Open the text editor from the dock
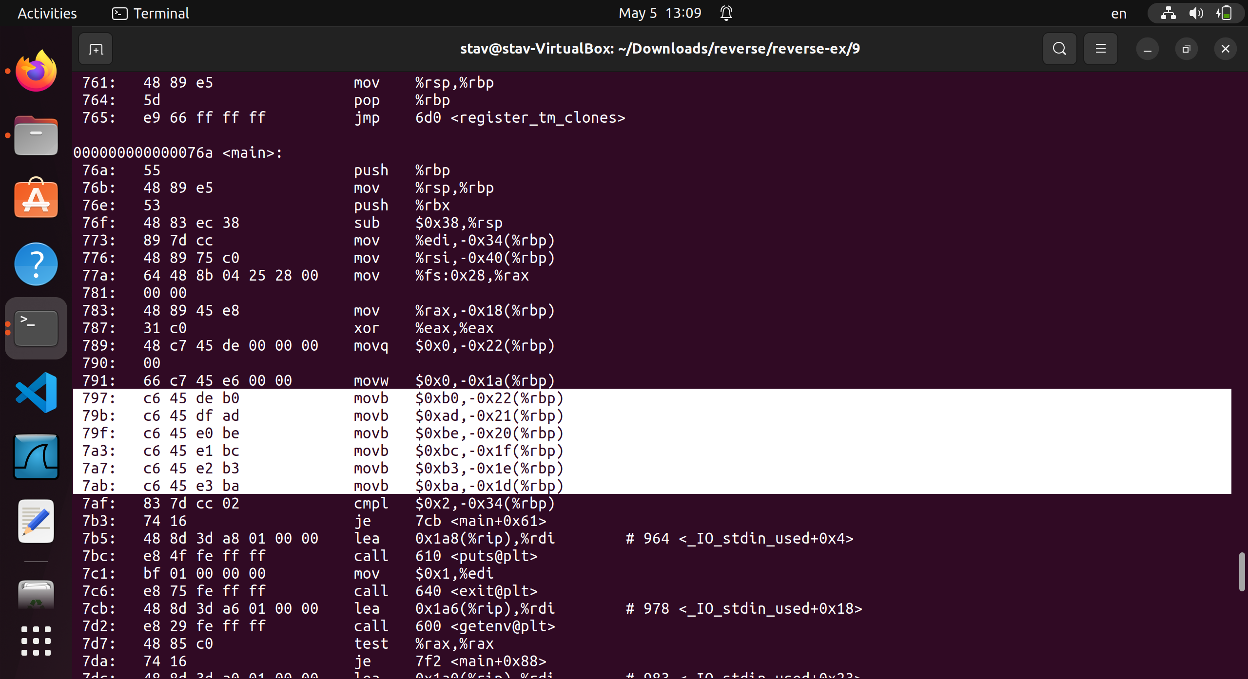Viewport: 1248px width, 679px height. tap(36, 521)
